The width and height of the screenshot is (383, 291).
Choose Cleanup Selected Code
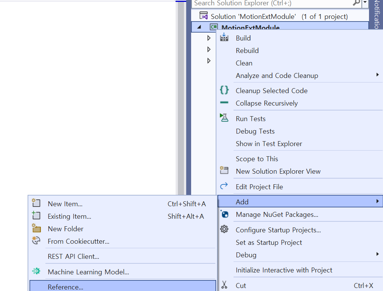coord(300,91)
